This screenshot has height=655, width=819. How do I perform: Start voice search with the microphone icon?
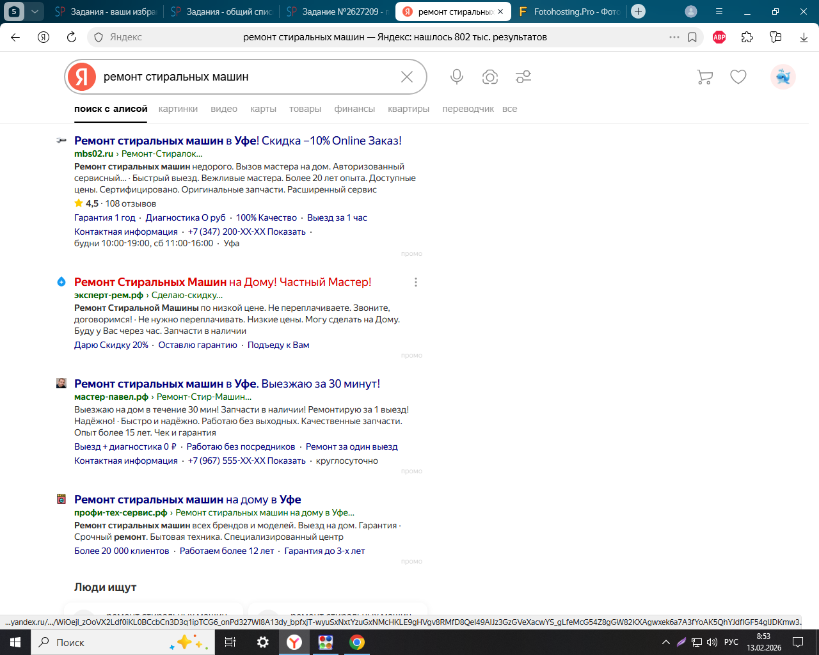tap(457, 77)
